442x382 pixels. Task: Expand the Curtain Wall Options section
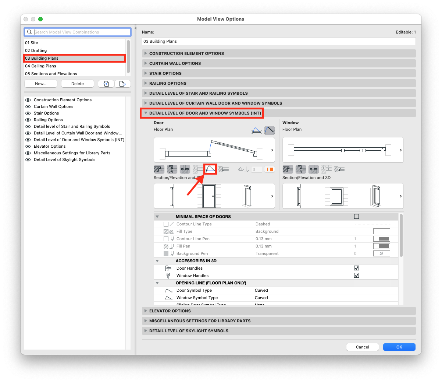(279, 63)
